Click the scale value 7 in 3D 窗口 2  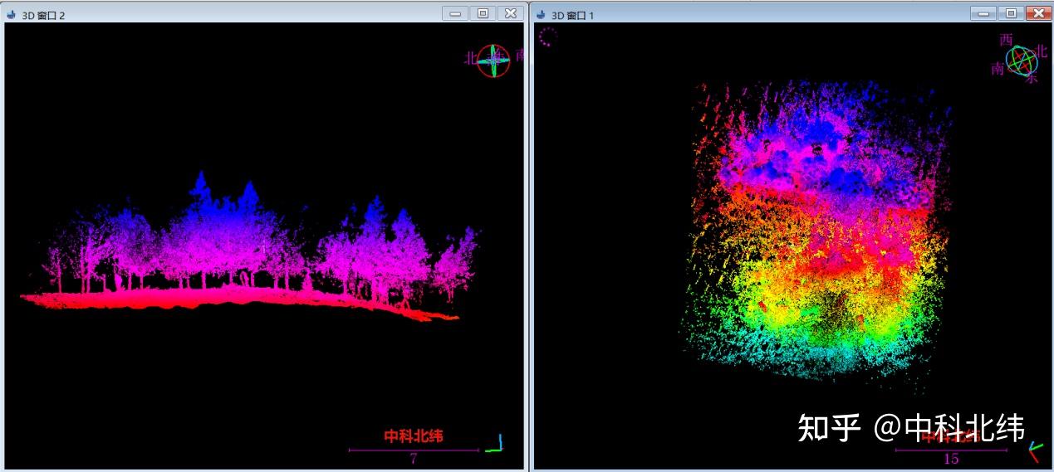(x=414, y=458)
